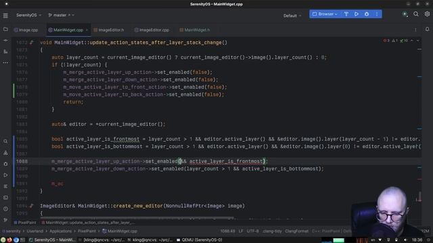The height and width of the screenshot is (243, 433).
Task: Click the update_action_states function breadcrumb
Action: point(89,222)
